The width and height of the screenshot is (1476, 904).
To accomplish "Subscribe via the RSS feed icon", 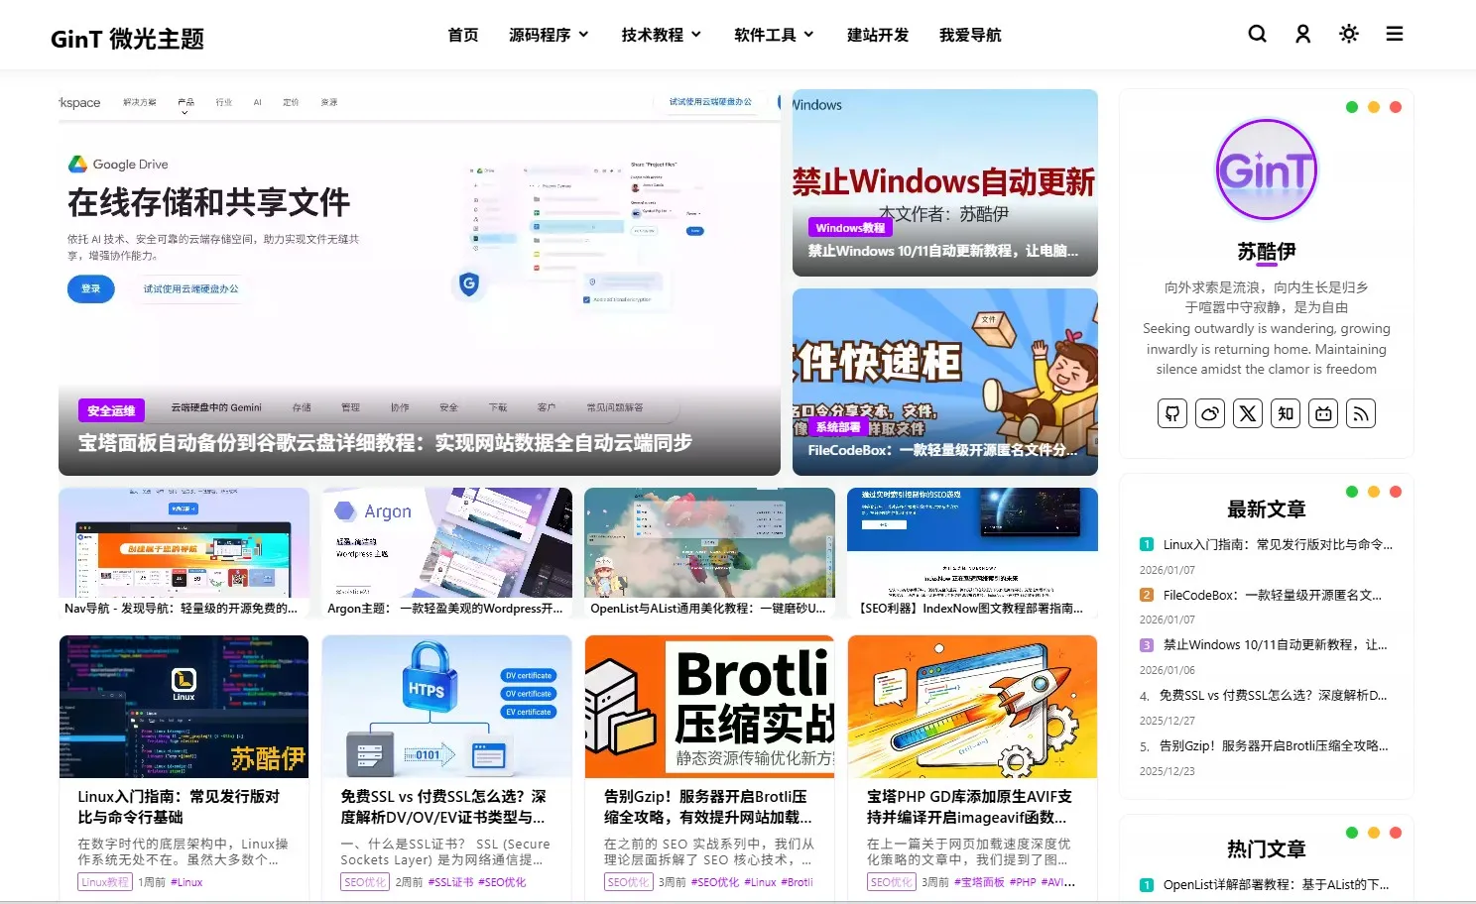I will click(1361, 413).
